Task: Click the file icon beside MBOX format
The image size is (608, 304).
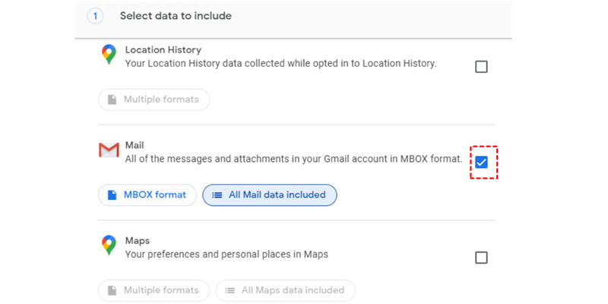Action: click(112, 195)
